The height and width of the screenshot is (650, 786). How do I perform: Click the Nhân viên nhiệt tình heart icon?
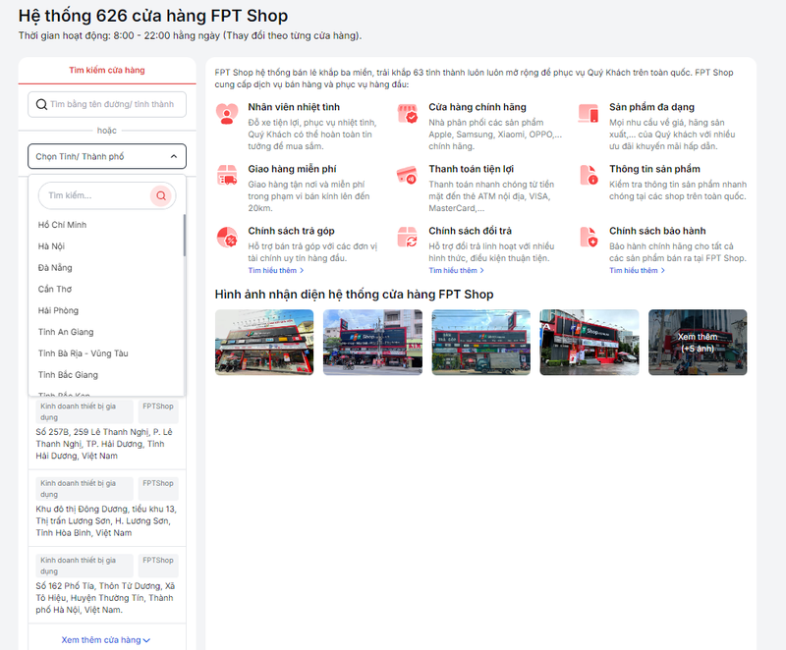pyautogui.click(x=227, y=114)
